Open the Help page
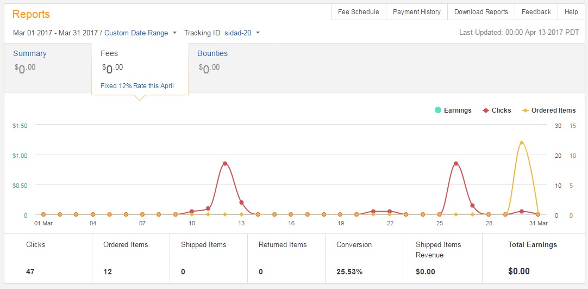The height and width of the screenshot is (289, 588). 571,12
